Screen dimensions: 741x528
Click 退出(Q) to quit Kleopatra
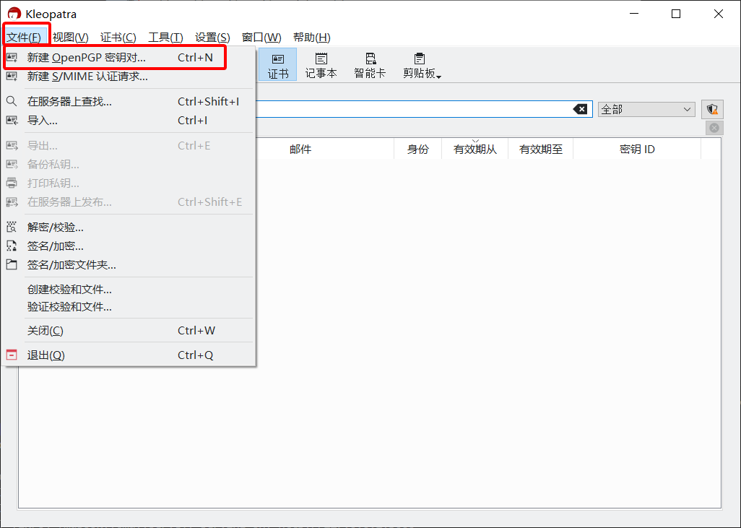[x=46, y=355]
